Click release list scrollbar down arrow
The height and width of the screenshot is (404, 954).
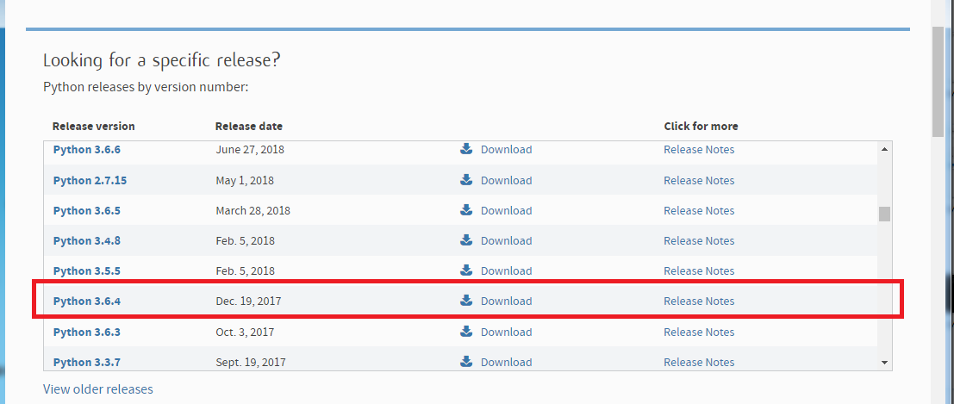coord(885,363)
